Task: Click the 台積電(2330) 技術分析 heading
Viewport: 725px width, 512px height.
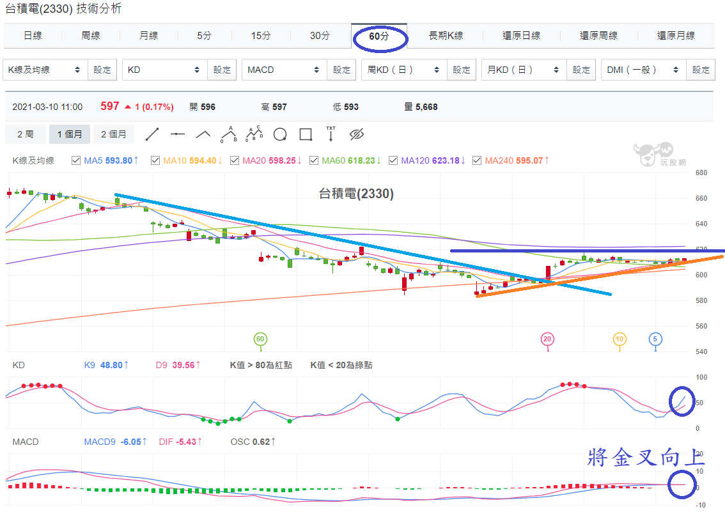Action: coord(63,8)
